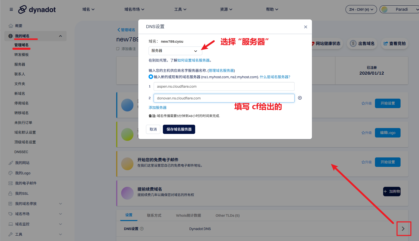Click the 我的Logo palette icon
Screen dimensions: 419x241
[x=11, y=173]
